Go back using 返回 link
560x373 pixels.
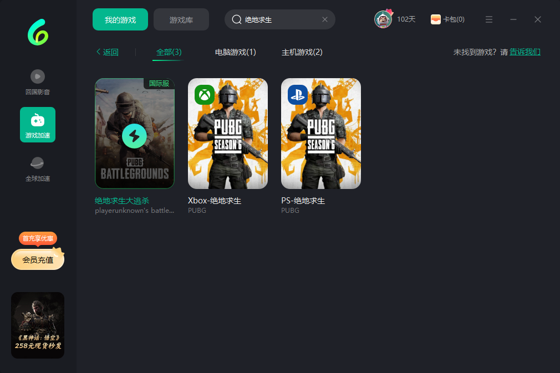pos(108,52)
